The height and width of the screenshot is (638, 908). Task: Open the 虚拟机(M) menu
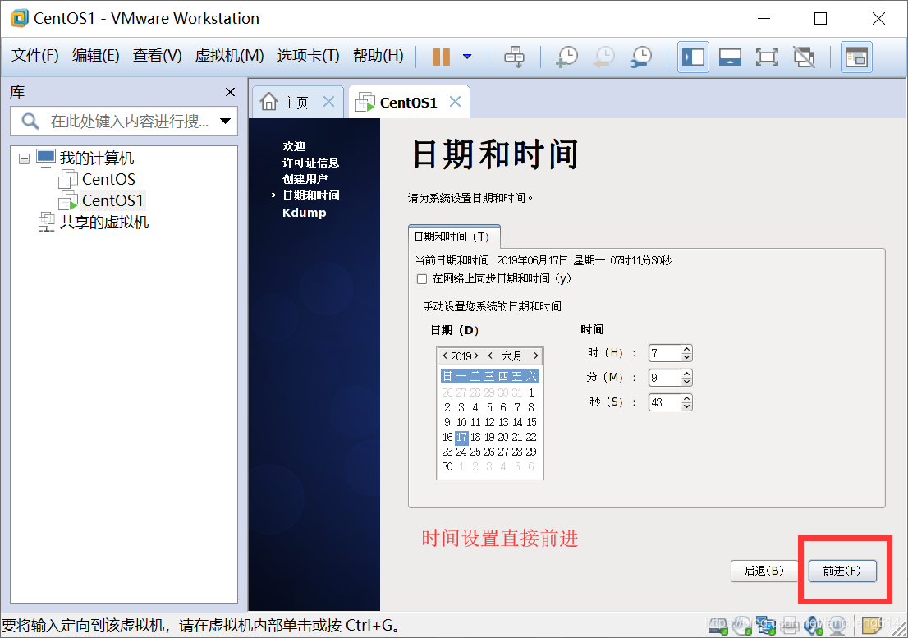tap(229, 56)
